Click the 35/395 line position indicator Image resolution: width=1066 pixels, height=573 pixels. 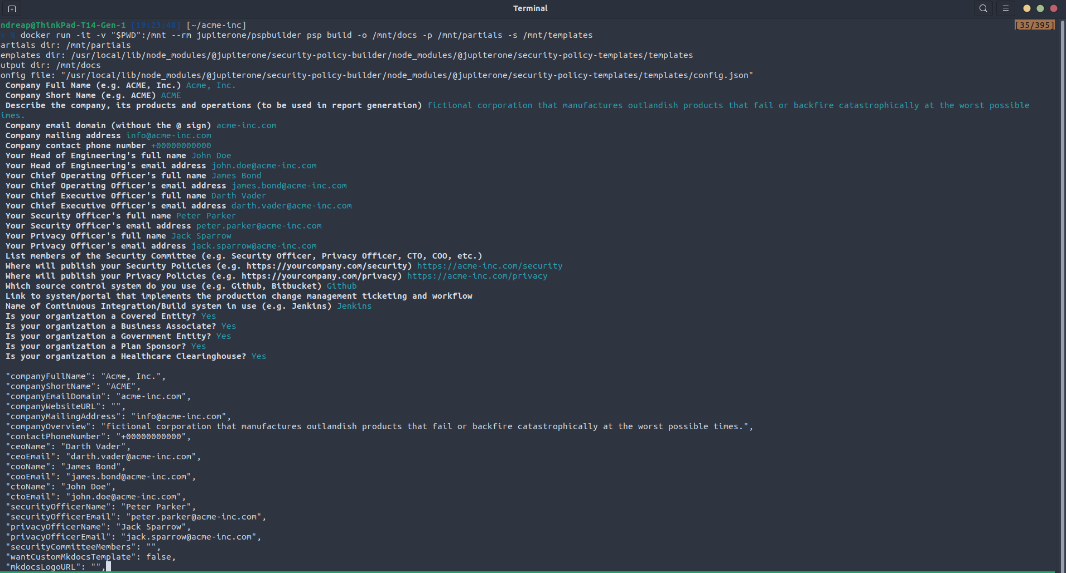click(1034, 25)
